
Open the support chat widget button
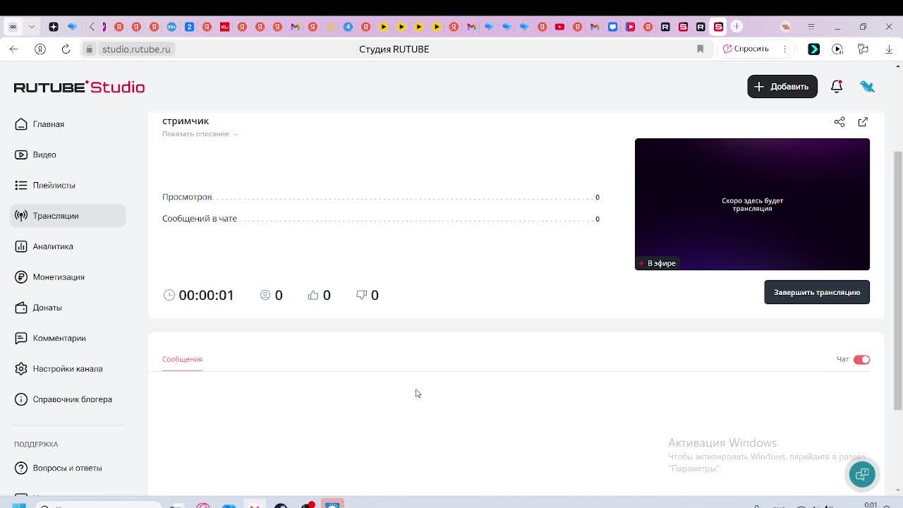pyautogui.click(x=862, y=475)
